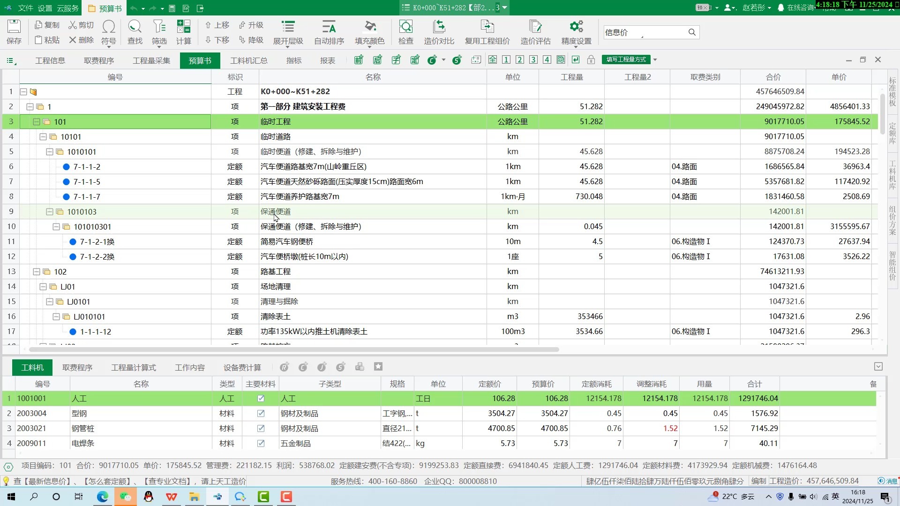The height and width of the screenshot is (506, 900).
Task: Collapse tree node 10101
Action: click(x=43, y=137)
